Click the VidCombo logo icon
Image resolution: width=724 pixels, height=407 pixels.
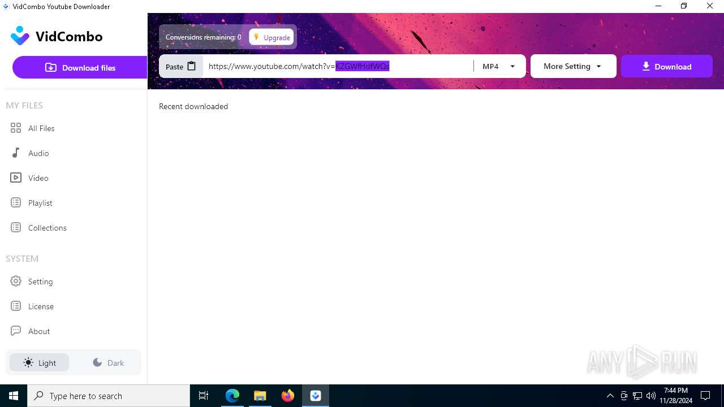(20, 36)
